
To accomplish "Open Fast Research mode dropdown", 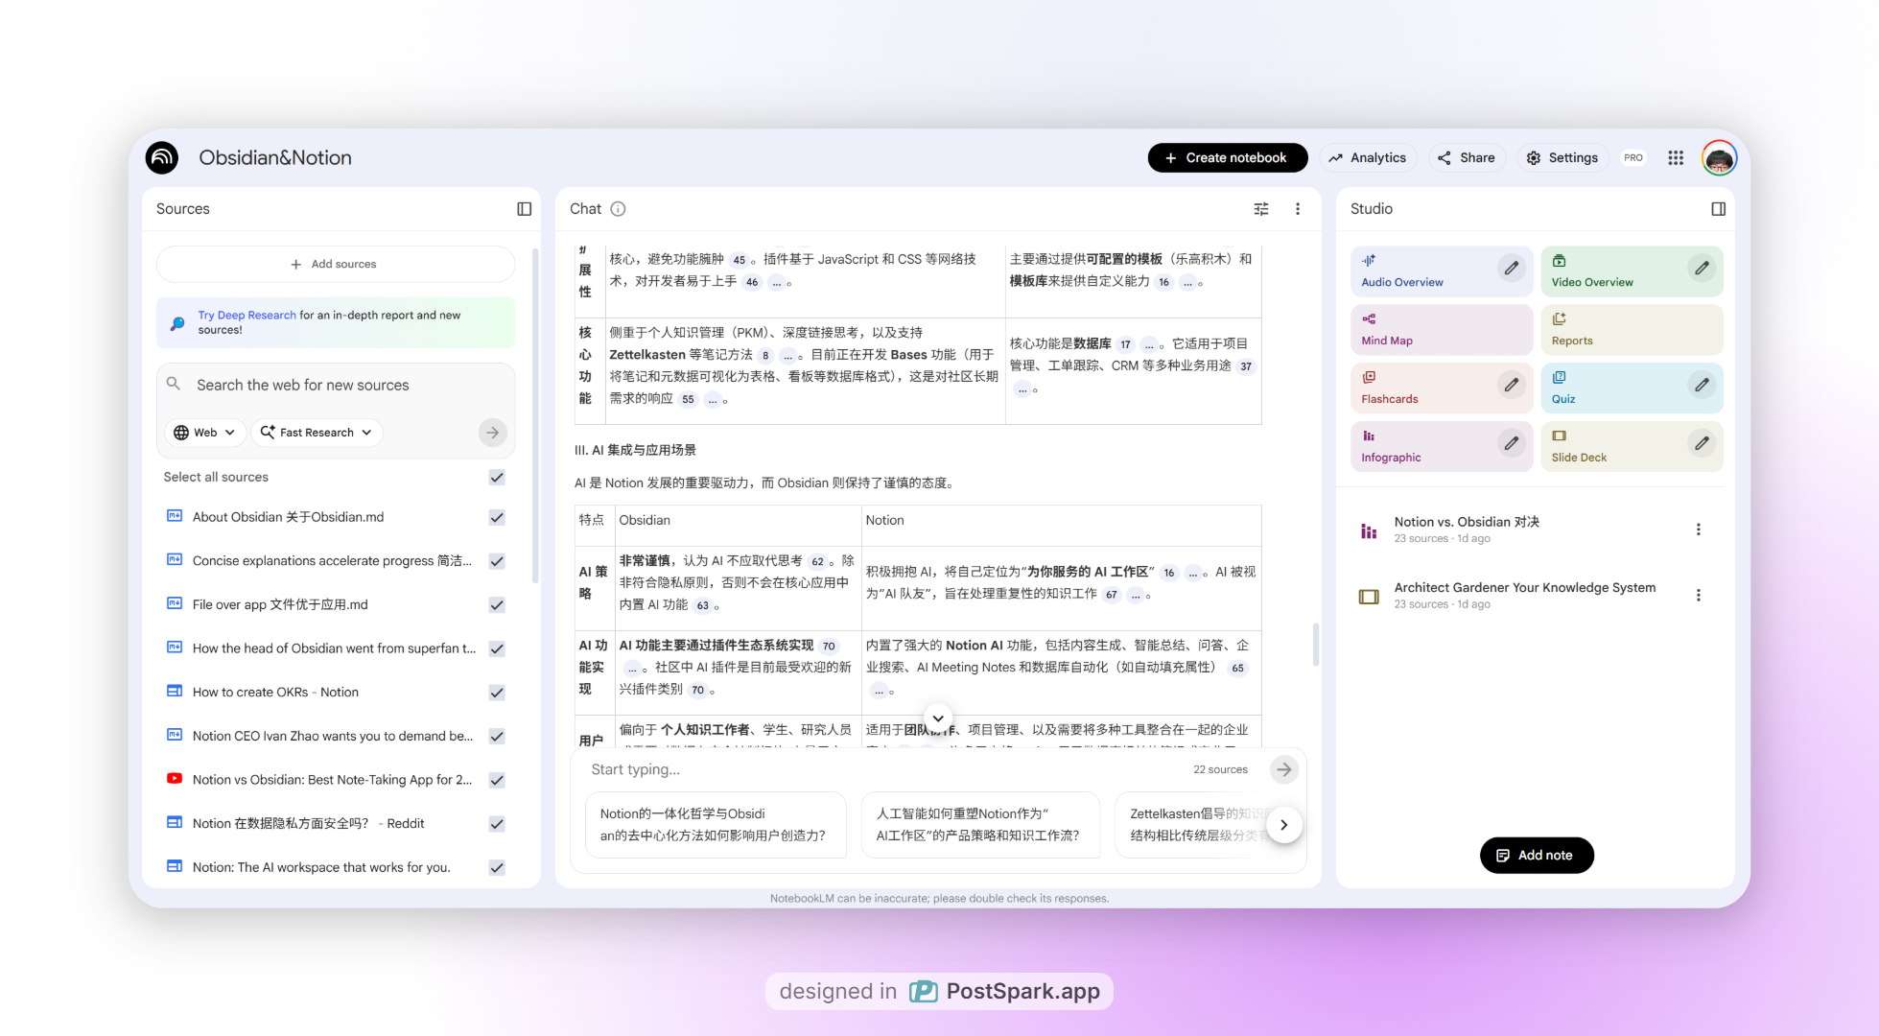I will (317, 433).
